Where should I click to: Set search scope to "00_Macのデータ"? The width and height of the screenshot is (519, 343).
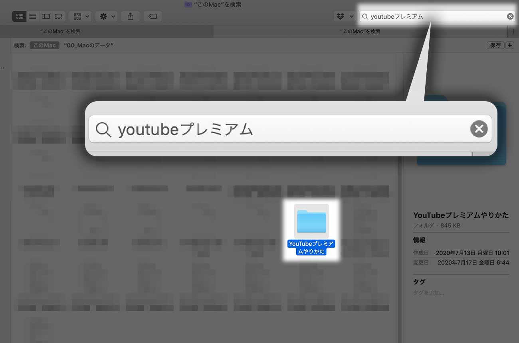[x=89, y=45]
